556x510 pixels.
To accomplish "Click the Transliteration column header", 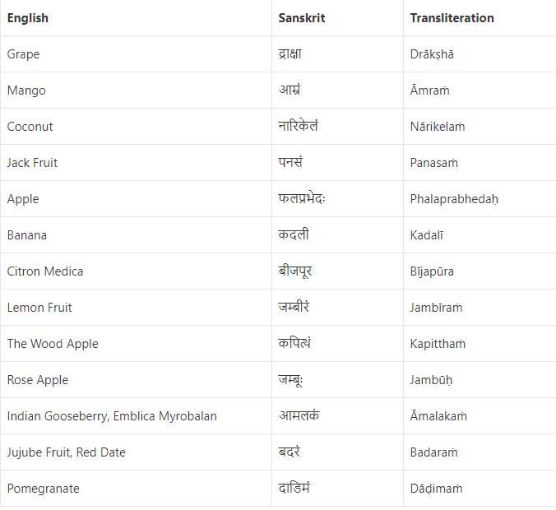I will (x=452, y=18).
